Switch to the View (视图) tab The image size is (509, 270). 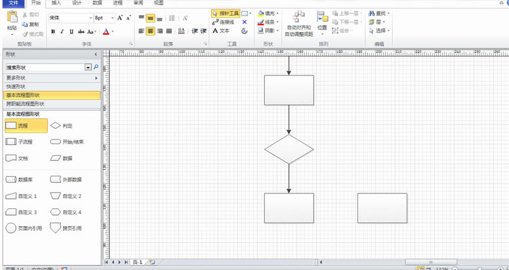(x=159, y=3)
